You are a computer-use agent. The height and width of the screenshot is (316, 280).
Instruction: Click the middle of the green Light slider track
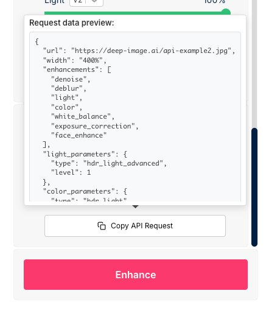(x=135, y=13)
